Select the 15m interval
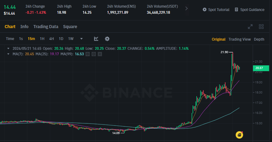Screen dimensions: 272x142 (32, 39)
